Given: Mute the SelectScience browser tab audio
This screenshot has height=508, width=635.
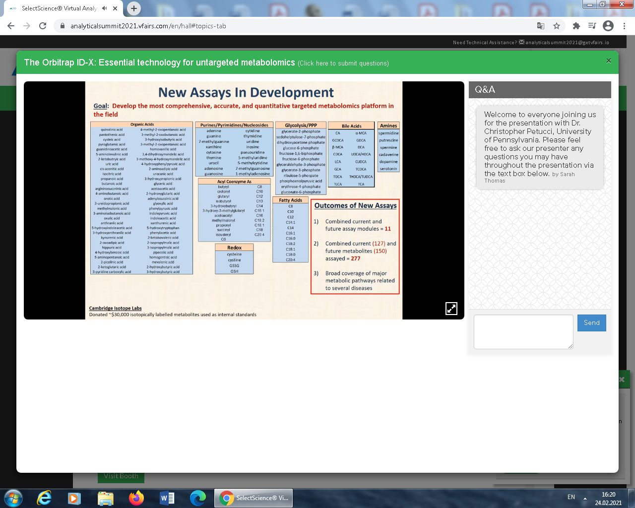Looking at the screenshot, I should (105, 8).
